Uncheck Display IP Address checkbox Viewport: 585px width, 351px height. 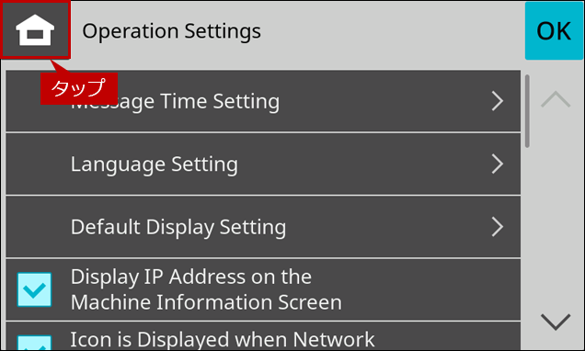pyautogui.click(x=34, y=289)
